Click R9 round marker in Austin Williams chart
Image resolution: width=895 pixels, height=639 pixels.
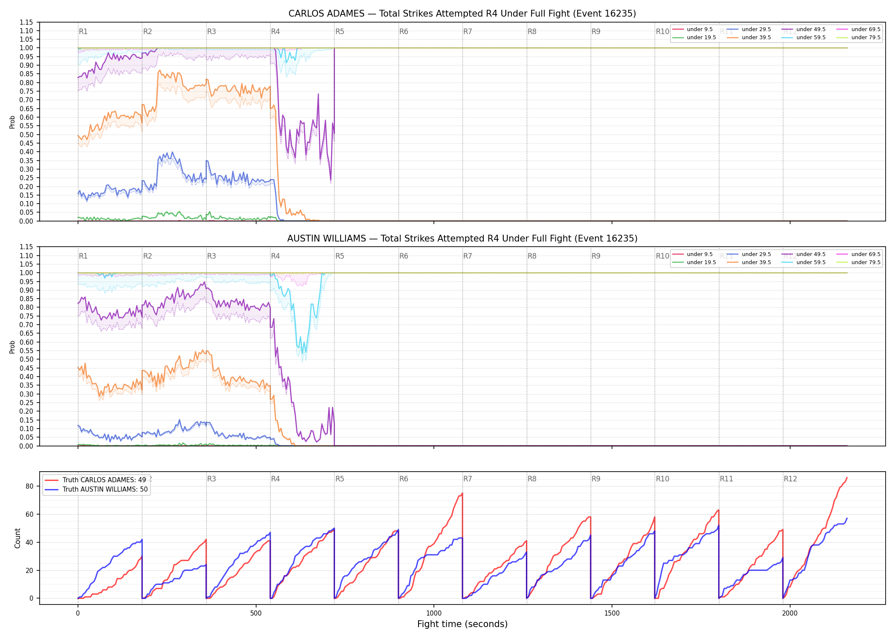(596, 256)
